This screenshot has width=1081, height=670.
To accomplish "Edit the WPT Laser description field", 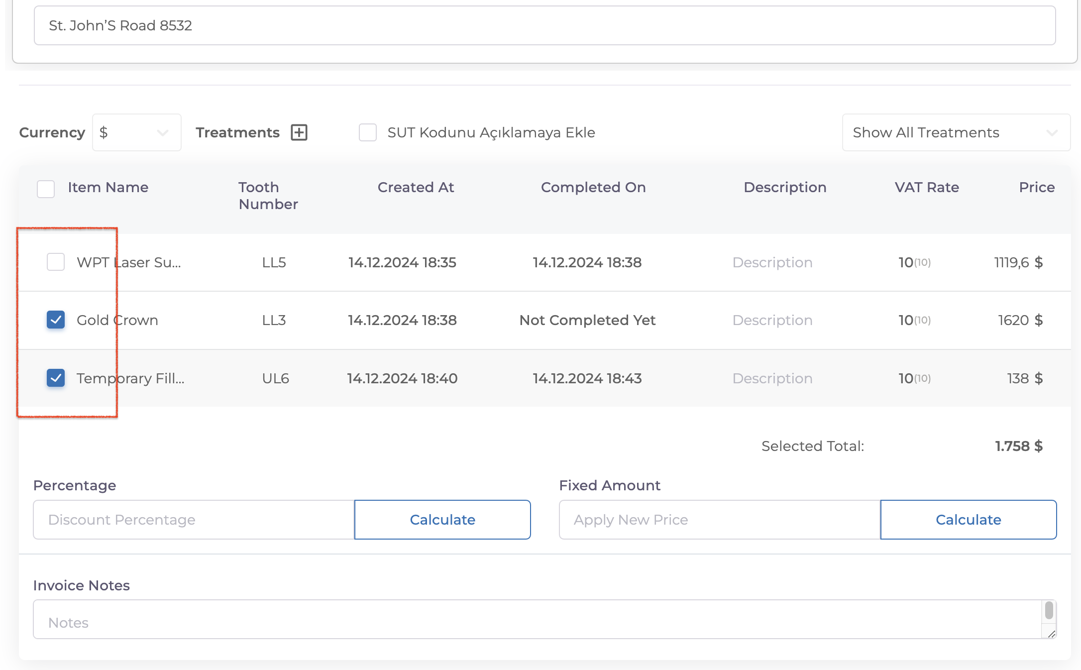I will [x=772, y=262].
